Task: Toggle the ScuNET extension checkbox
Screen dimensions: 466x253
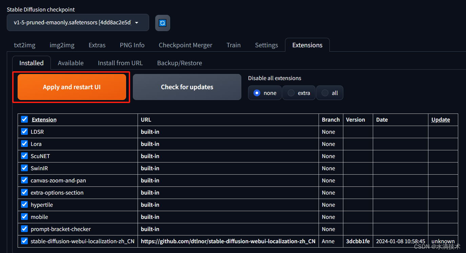Action: (x=24, y=156)
